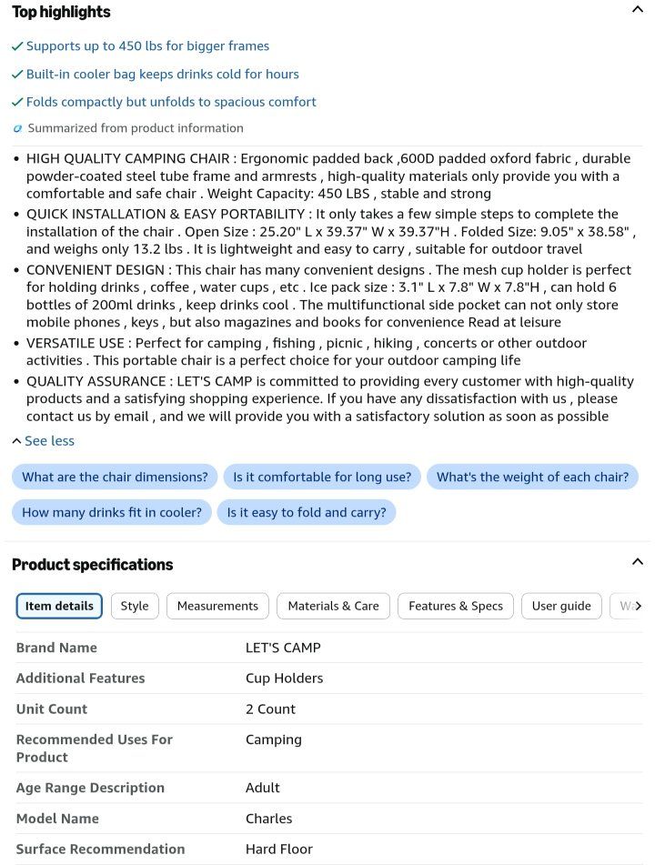This screenshot has height=865, width=655.
Task: Switch to Features & Specs tab
Action: pyautogui.click(x=456, y=606)
